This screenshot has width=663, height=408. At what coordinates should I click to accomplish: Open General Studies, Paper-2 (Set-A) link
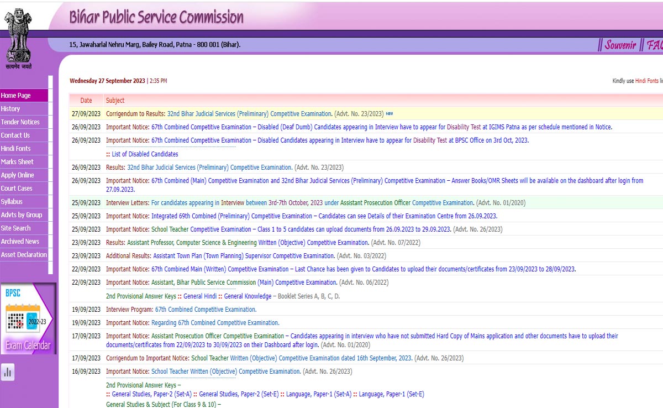[151, 394]
